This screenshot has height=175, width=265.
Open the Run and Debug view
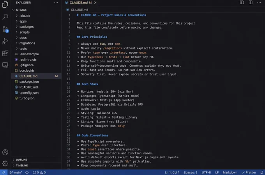click(x=5, y=41)
